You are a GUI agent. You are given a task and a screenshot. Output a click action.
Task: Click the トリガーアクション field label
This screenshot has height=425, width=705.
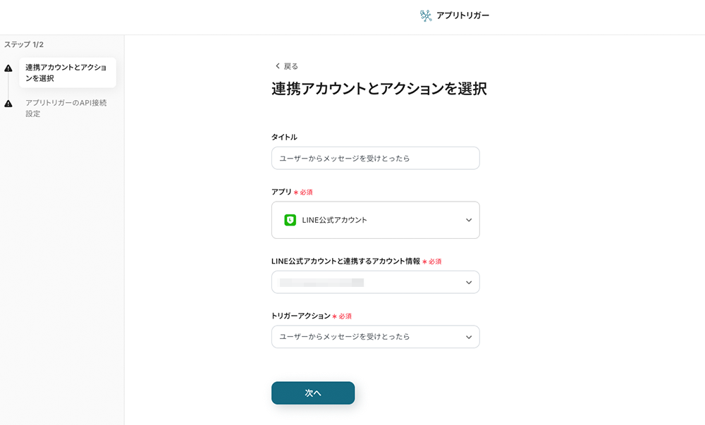coord(300,316)
